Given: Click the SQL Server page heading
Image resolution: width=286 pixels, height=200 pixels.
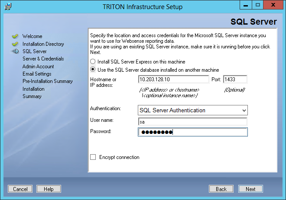Looking at the screenshot, I should pos(253,22).
